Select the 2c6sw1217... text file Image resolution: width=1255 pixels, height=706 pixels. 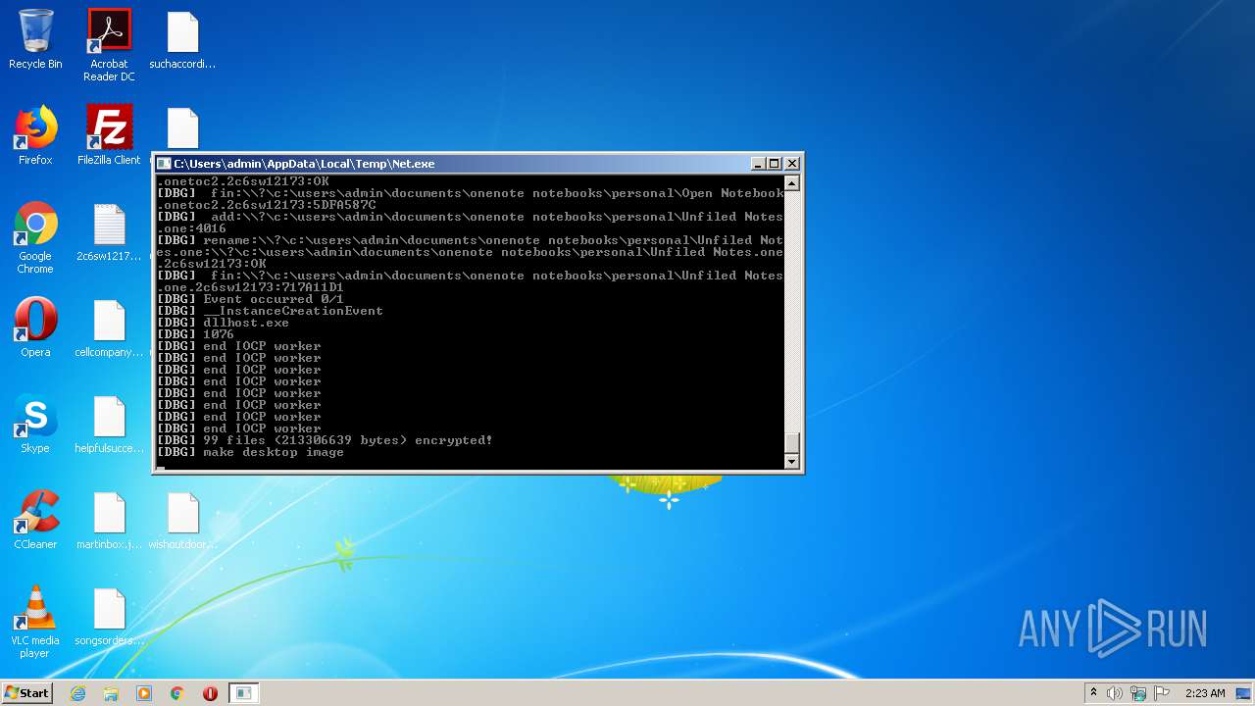pos(109,232)
